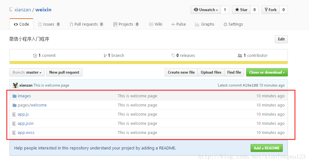This screenshot has height=163, width=309.
Task: Click the app.wxss file icon
Action: pos(14,133)
